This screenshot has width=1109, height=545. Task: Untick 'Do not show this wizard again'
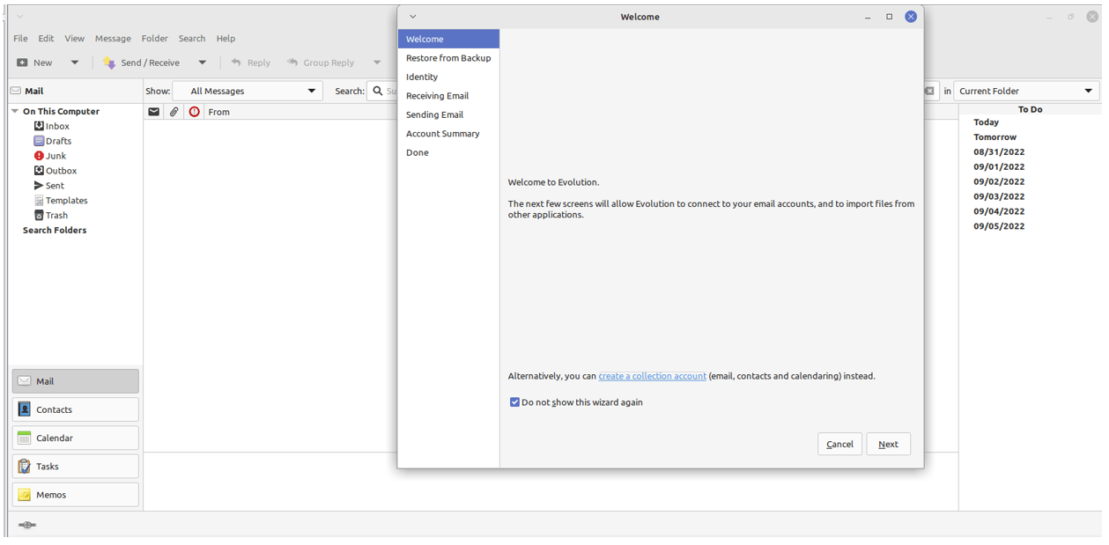click(514, 402)
